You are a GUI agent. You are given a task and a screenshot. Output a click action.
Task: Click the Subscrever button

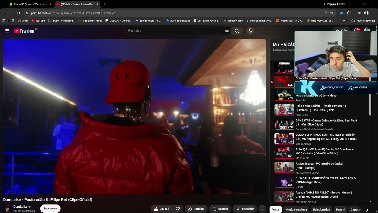click(50, 209)
